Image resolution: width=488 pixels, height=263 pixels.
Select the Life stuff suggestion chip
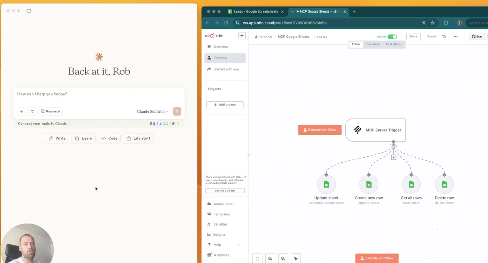(x=138, y=138)
